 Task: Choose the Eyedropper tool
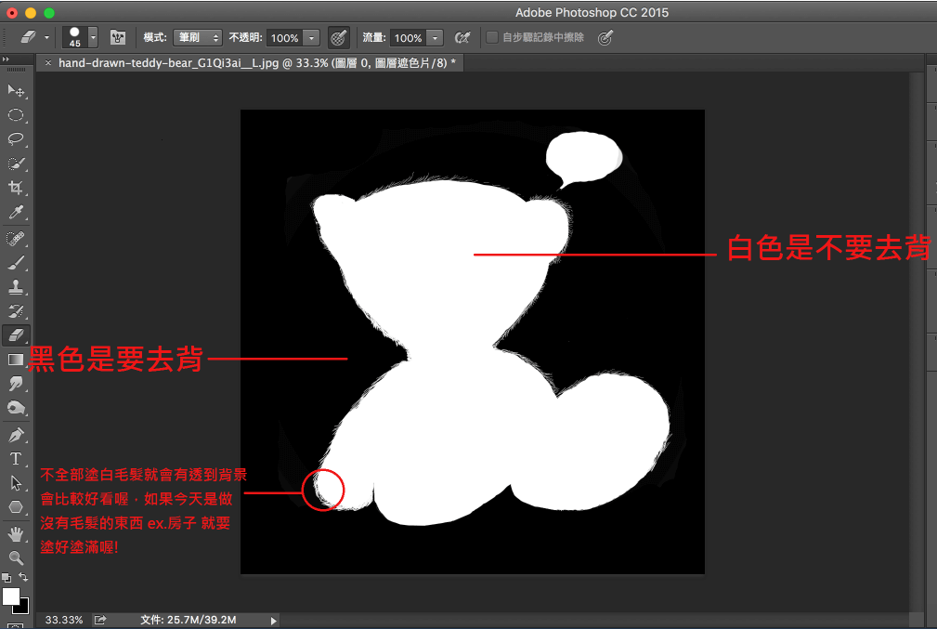(16, 213)
